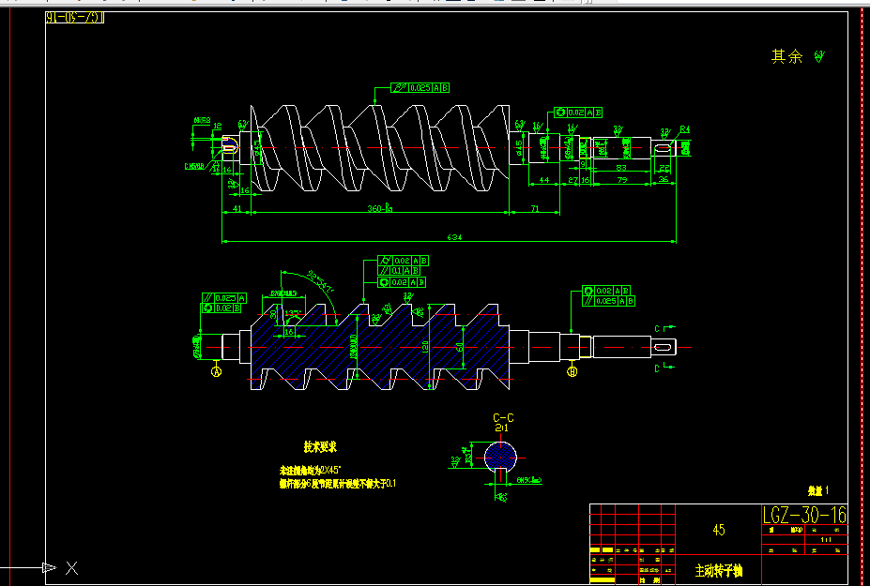870x586 pixels.
Task: Select the chamfer note ending 2X45°
Action: (x=311, y=471)
